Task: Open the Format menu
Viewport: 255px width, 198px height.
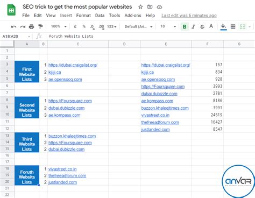Action: (83, 16)
